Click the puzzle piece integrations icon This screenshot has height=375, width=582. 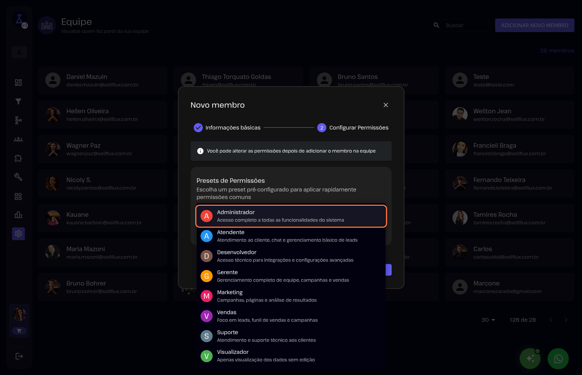click(18, 158)
